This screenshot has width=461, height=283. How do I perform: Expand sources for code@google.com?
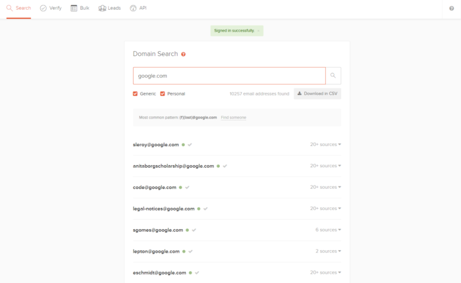click(325, 187)
